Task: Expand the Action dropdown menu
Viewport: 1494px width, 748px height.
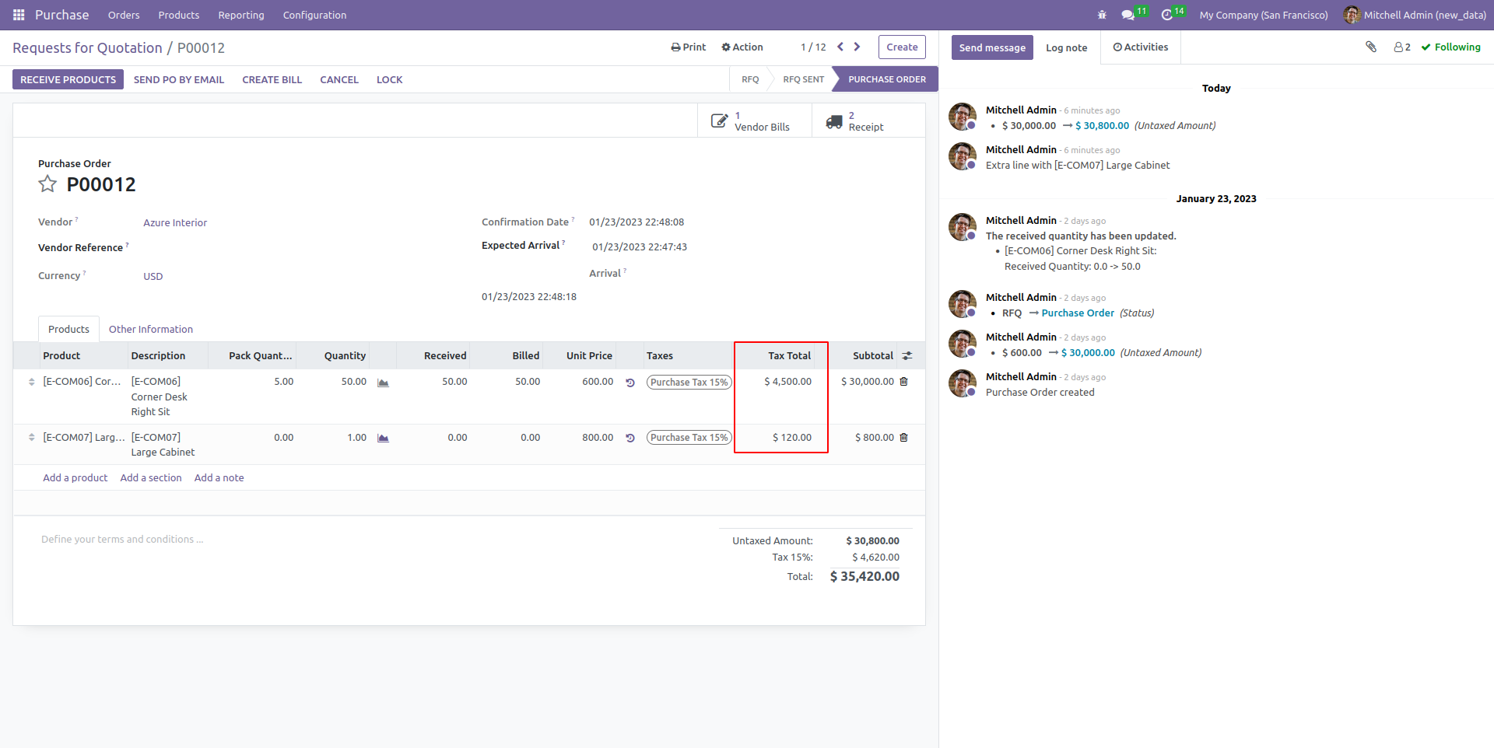Action: [x=742, y=47]
